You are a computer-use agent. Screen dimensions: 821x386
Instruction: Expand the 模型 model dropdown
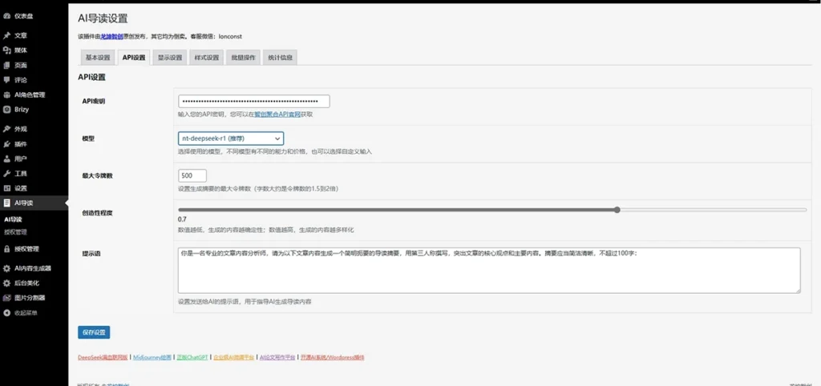[x=230, y=139]
